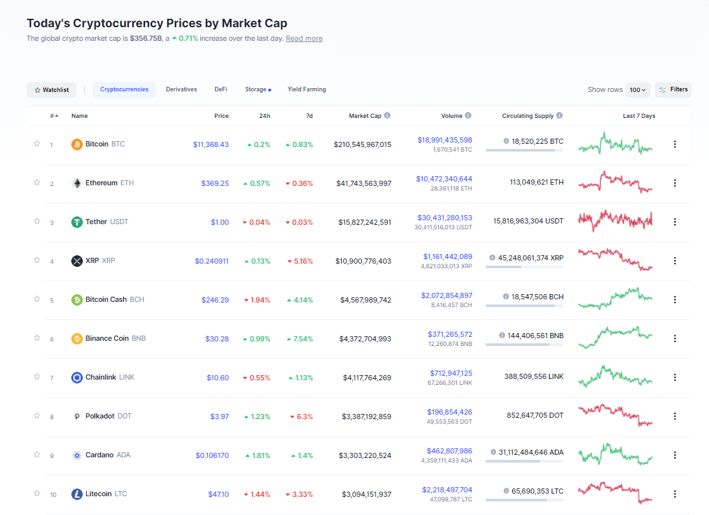Screen dimensions: 709x515
Task: Open Bitcoin price $11,368.43 link
Action: [x=210, y=144]
